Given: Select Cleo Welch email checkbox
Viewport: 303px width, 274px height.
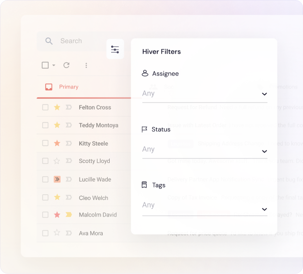Looking at the screenshot, I should pyautogui.click(x=45, y=197).
